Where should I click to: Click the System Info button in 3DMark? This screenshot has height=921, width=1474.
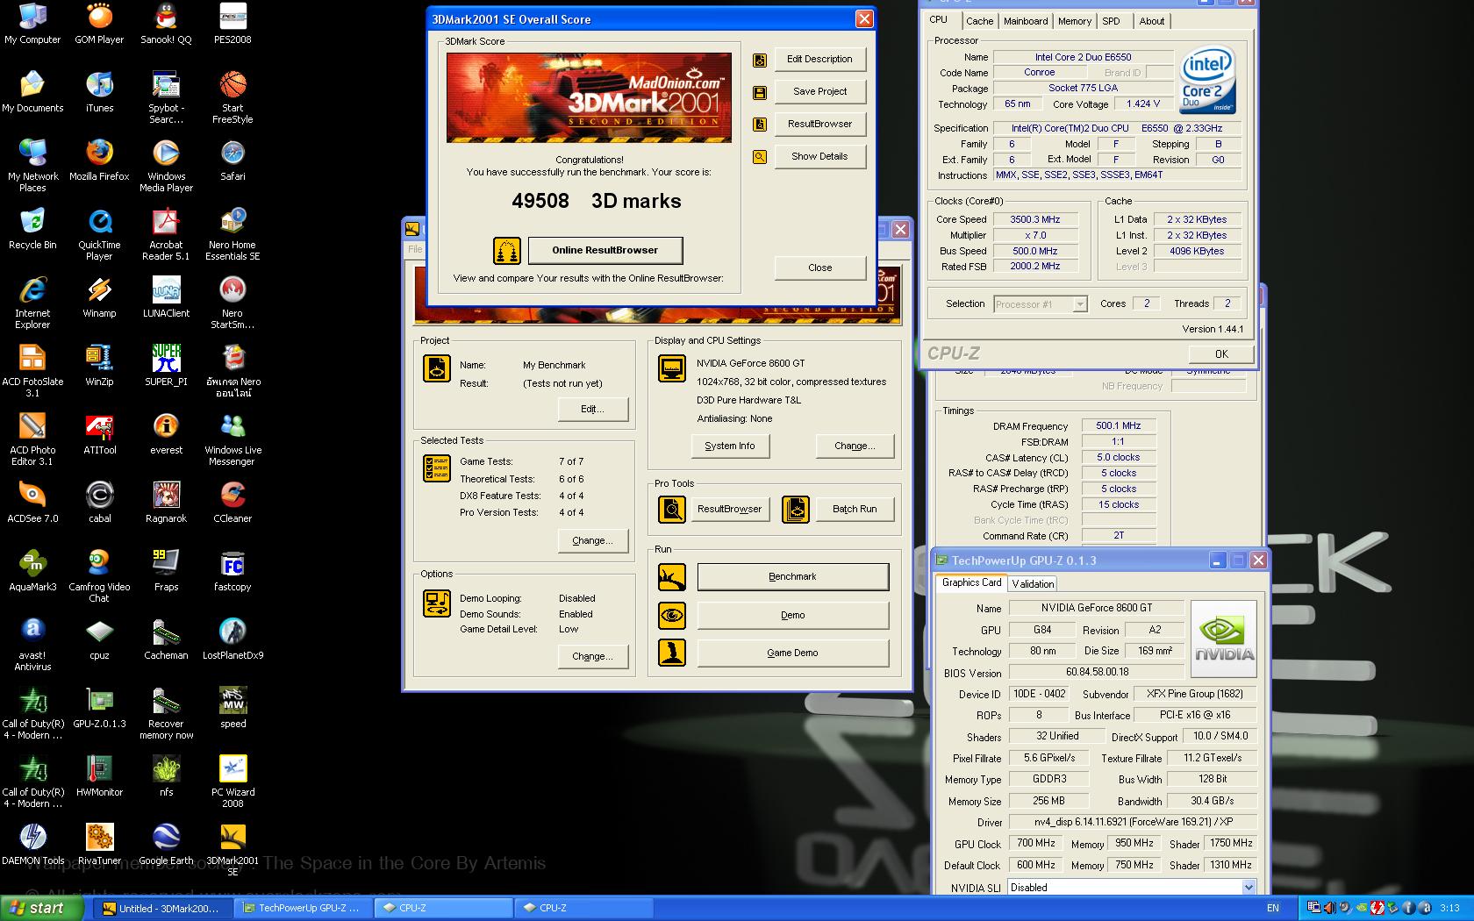point(729,446)
